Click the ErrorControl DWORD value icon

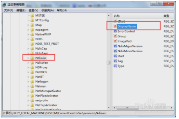(x=115, y=31)
